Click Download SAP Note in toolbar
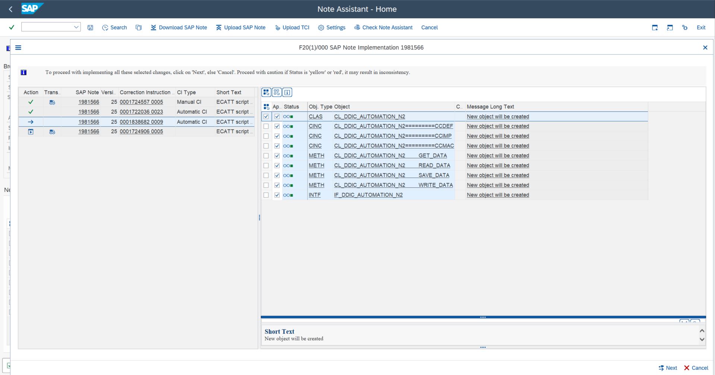Viewport: 715px width, 375px height. coord(179,28)
